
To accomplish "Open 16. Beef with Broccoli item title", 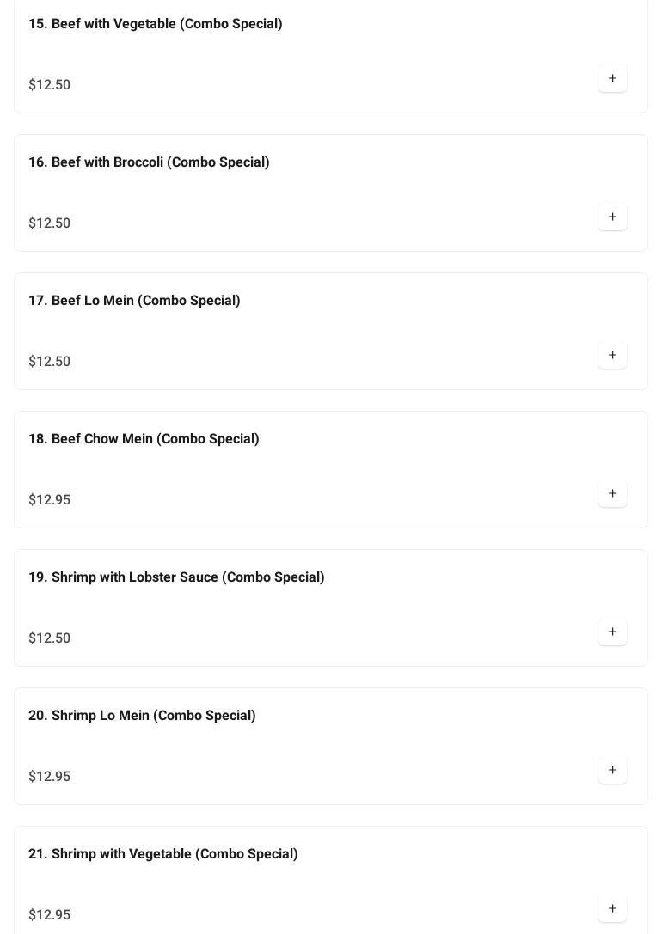I will pyautogui.click(x=149, y=162).
